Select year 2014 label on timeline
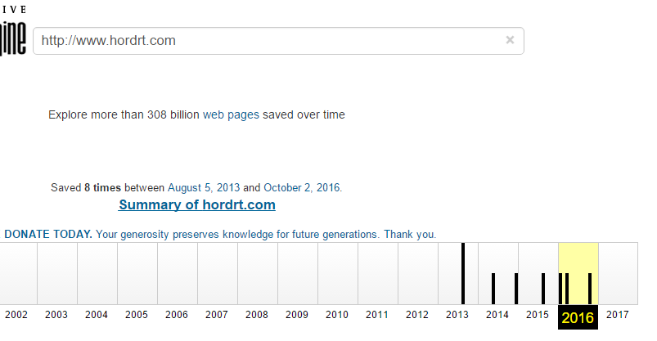Image resolution: width=657 pixels, height=341 pixels. click(x=497, y=315)
